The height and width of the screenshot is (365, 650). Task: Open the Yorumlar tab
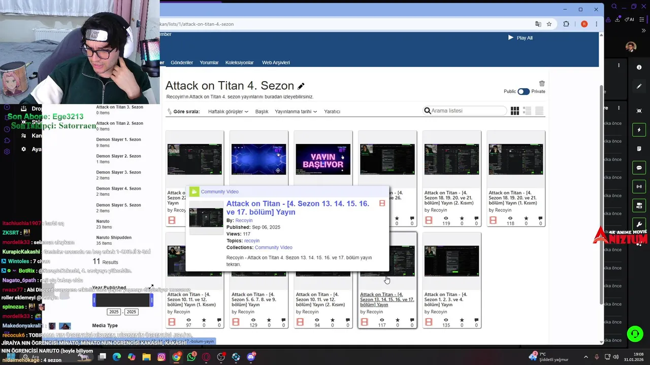[209, 63]
